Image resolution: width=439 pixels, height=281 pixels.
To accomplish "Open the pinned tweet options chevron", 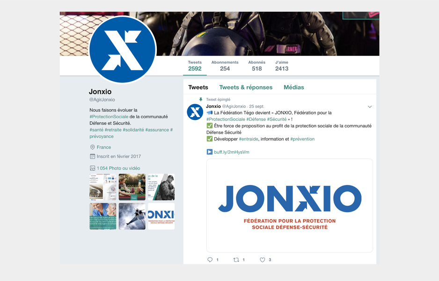I will click(x=370, y=107).
